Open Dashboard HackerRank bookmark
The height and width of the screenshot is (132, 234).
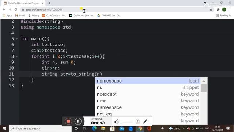82,15
